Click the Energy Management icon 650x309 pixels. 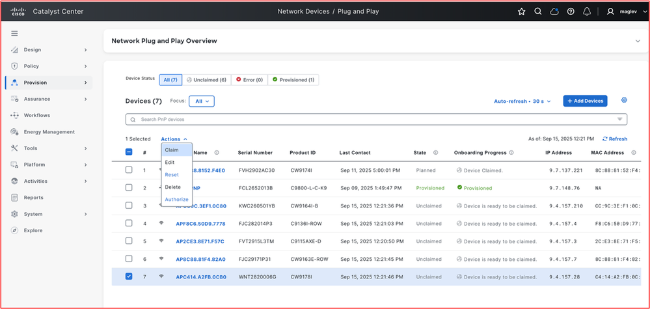coord(14,131)
